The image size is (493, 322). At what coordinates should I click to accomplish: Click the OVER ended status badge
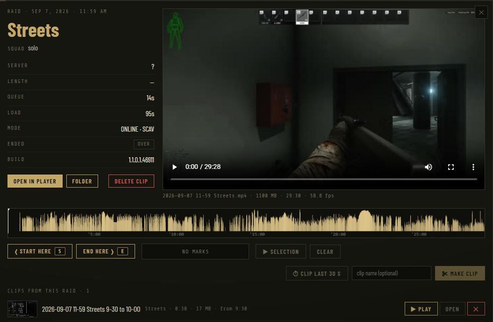coord(143,144)
